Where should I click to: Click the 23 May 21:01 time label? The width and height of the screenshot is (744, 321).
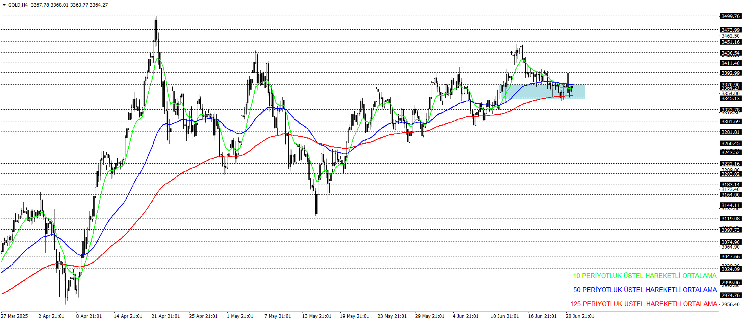[392, 316]
